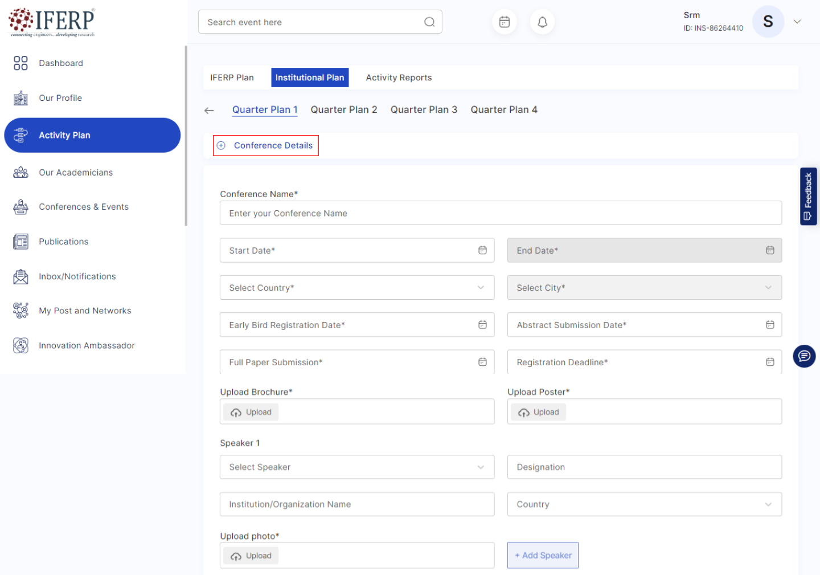Expand the Conference Details section
The width and height of the screenshot is (820, 575).
click(x=266, y=145)
